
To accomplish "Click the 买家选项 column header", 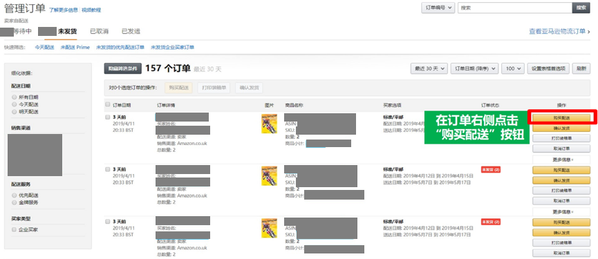I will click(x=392, y=105).
